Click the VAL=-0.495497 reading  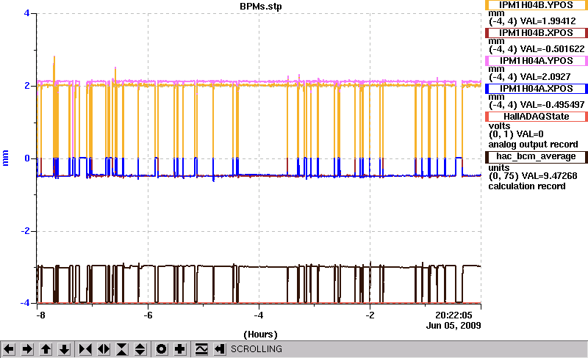tap(552, 105)
